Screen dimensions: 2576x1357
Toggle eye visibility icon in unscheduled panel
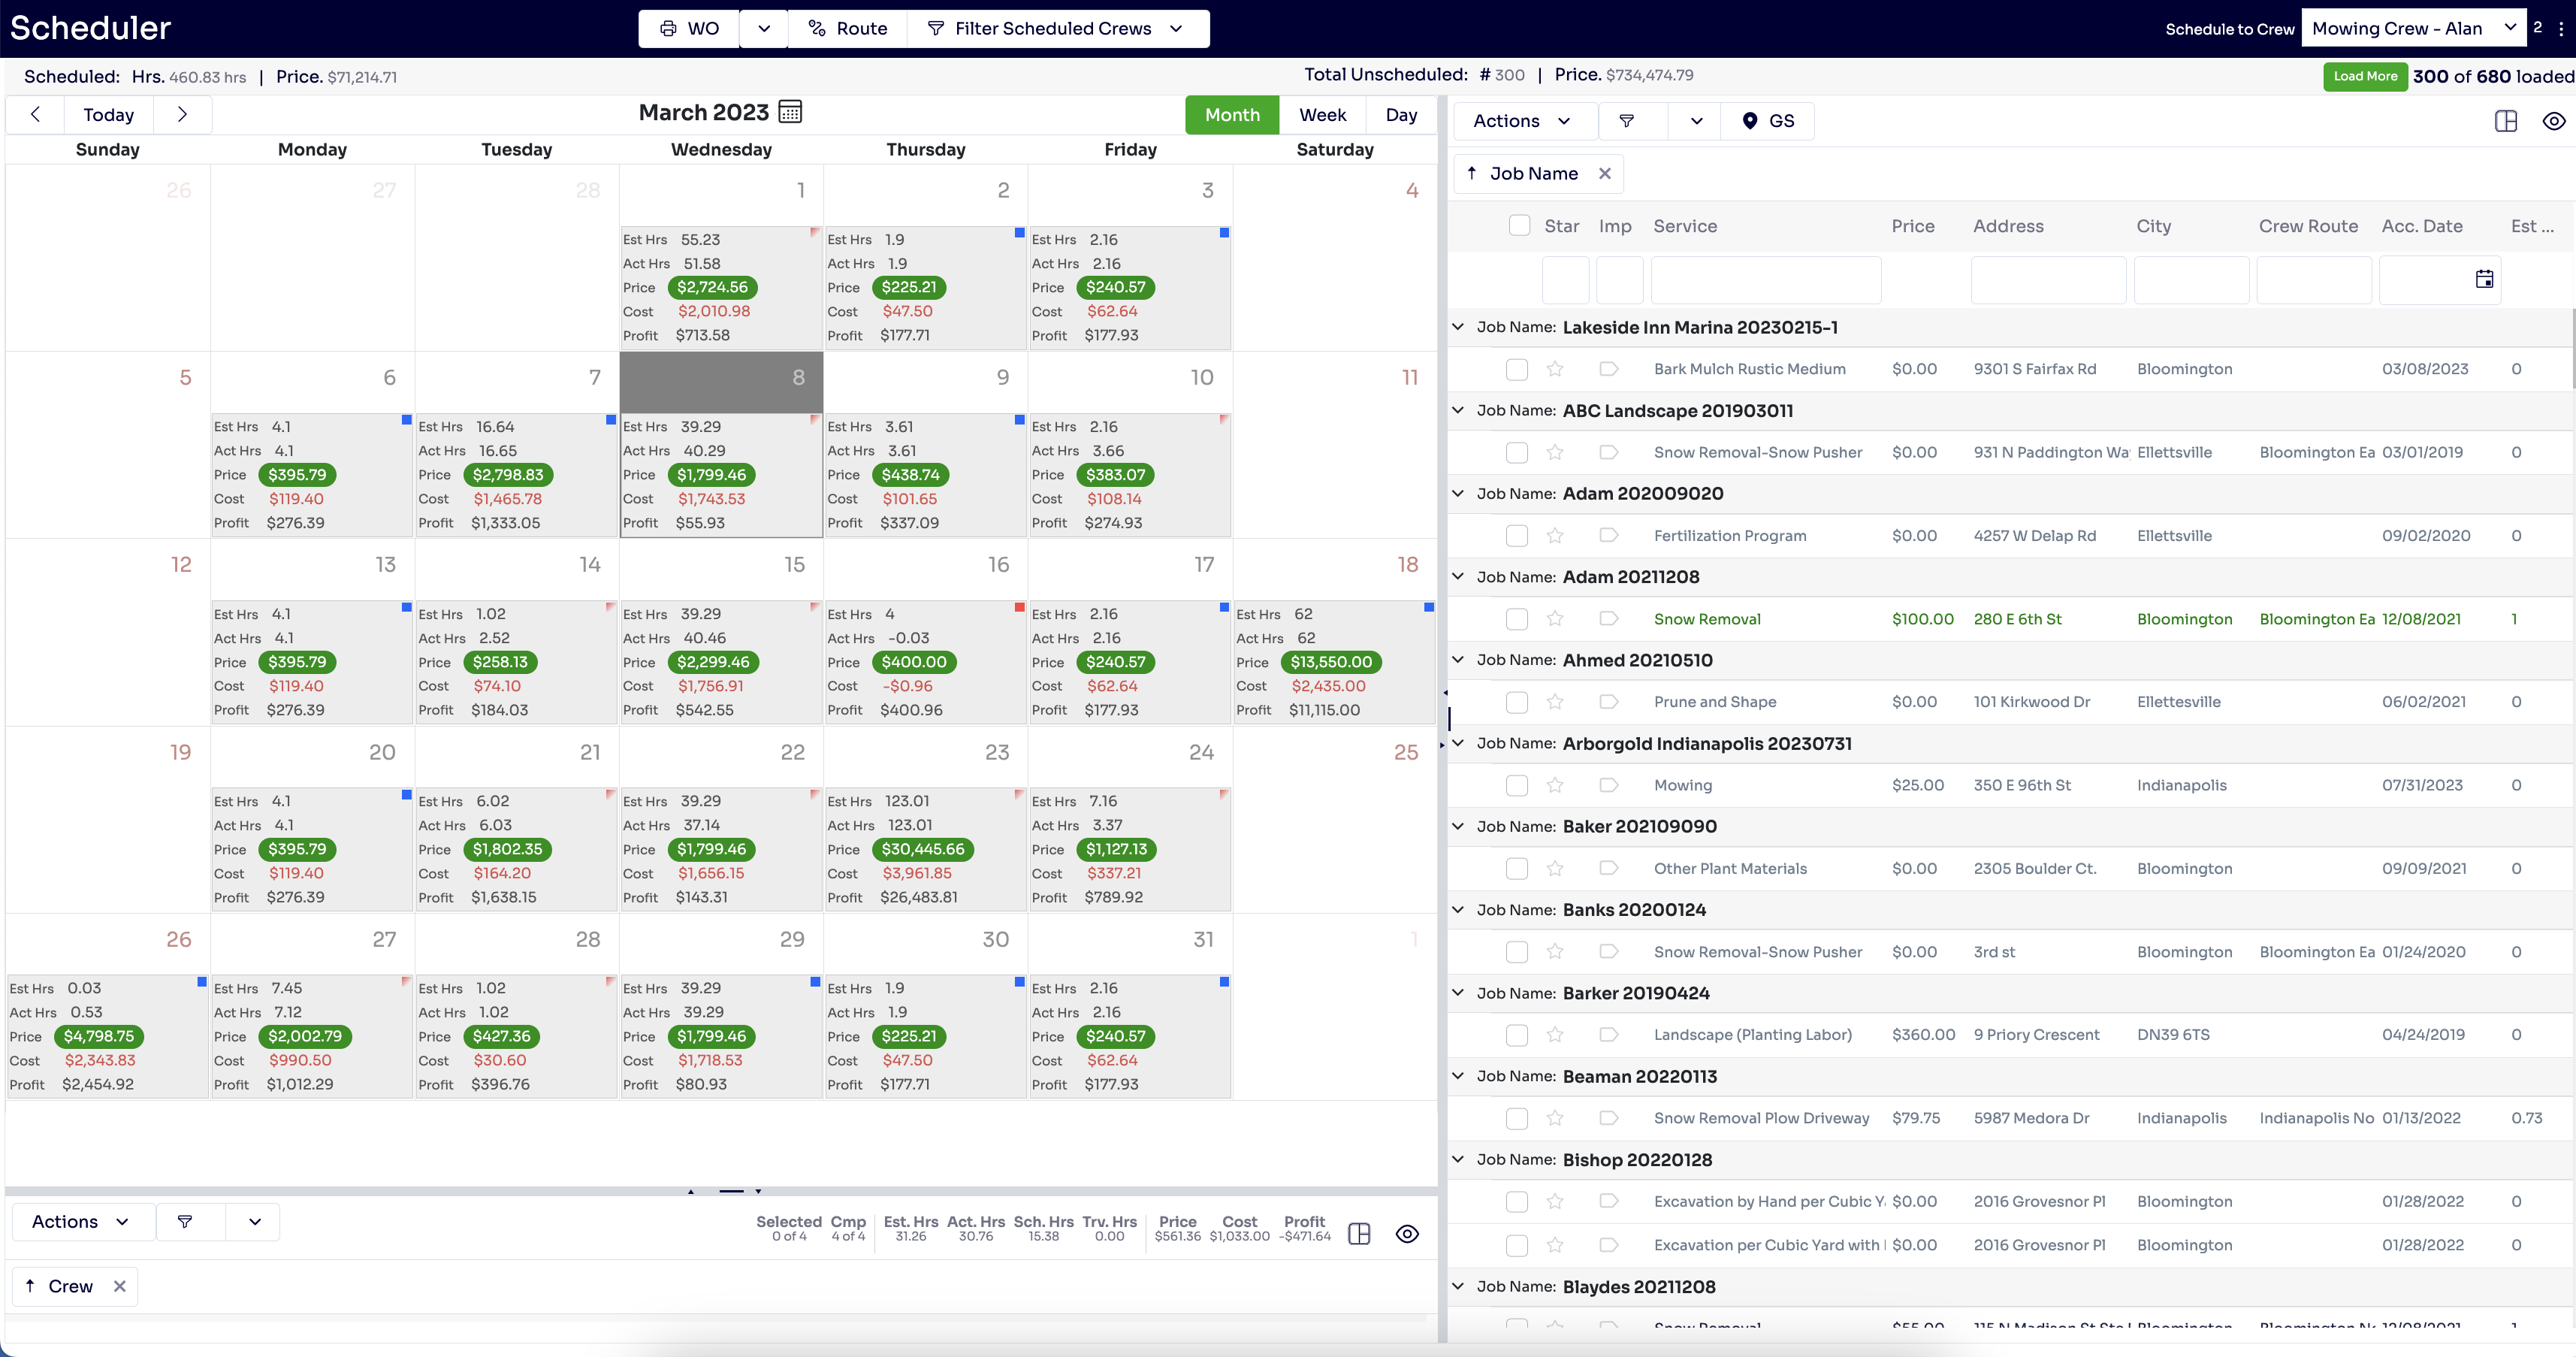pos(2553,121)
